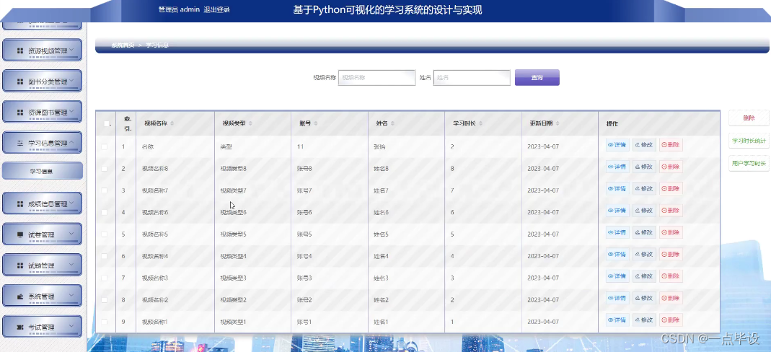Click 修改 for the 张怡 row

pyautogui.click(x=644, y=145)
